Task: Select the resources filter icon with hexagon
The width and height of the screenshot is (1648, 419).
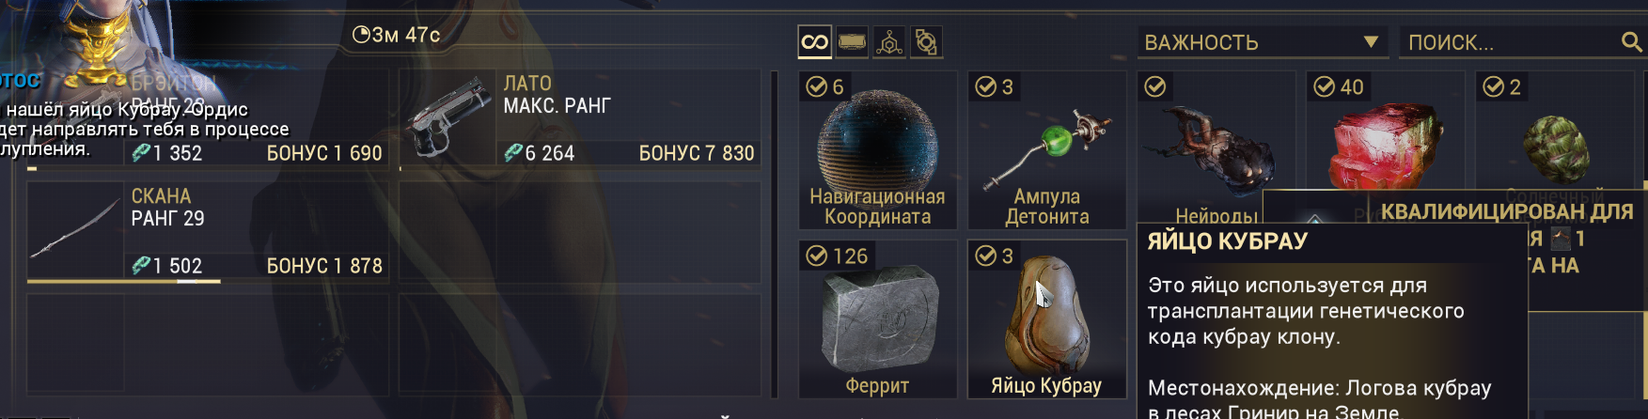Action: (889, 42)
